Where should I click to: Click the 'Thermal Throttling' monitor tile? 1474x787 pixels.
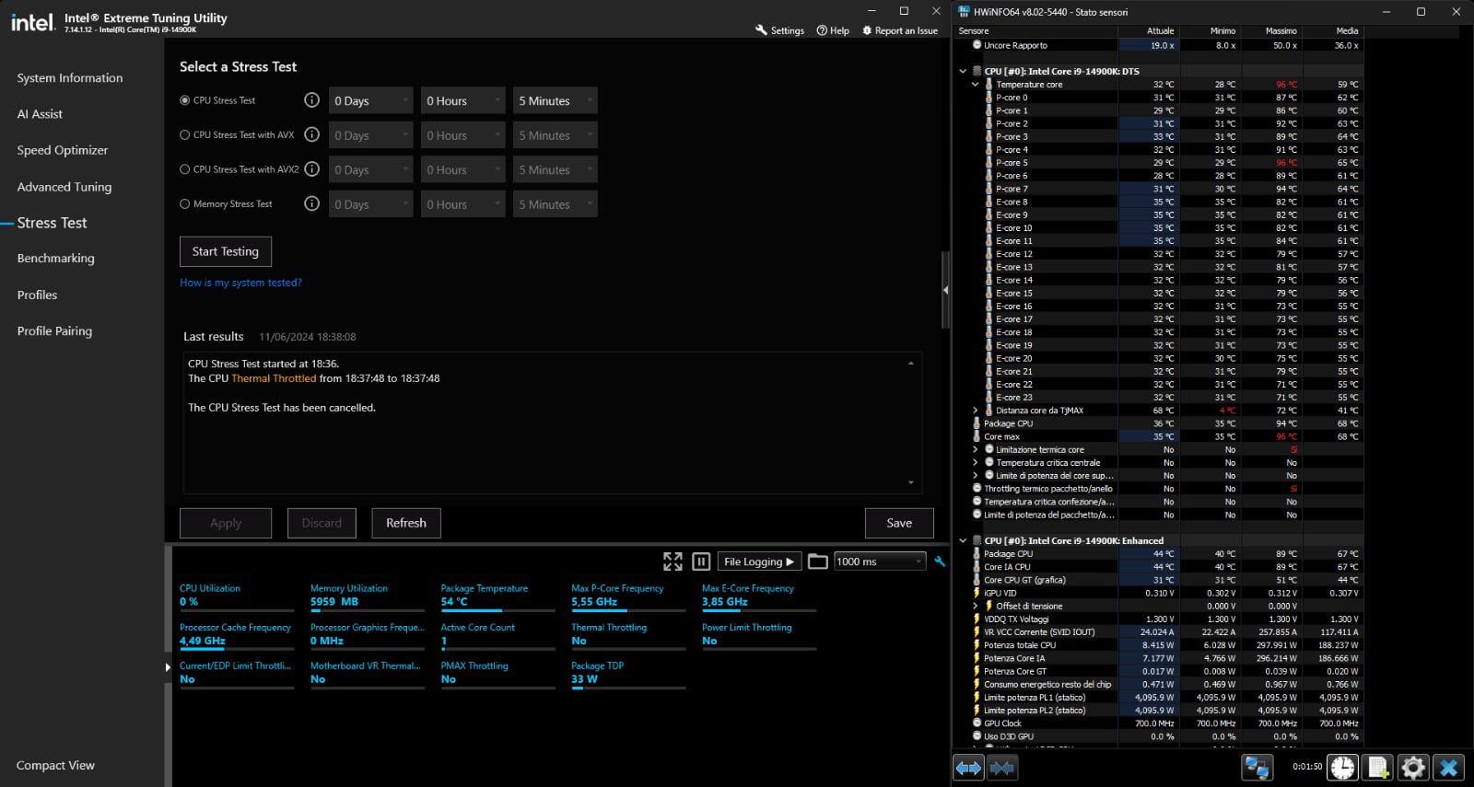point(628,635)
